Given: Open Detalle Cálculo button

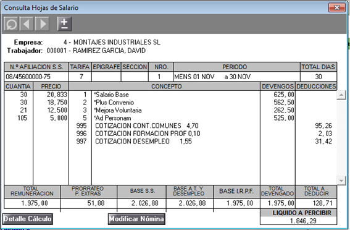Looking at the screenshot, I should coord(27,219).
